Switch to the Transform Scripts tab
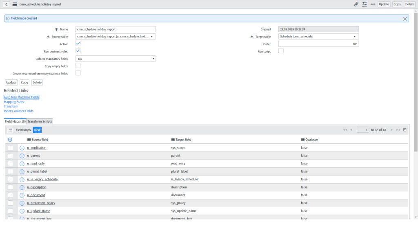 pyautogui.click(x=40, y=121)
